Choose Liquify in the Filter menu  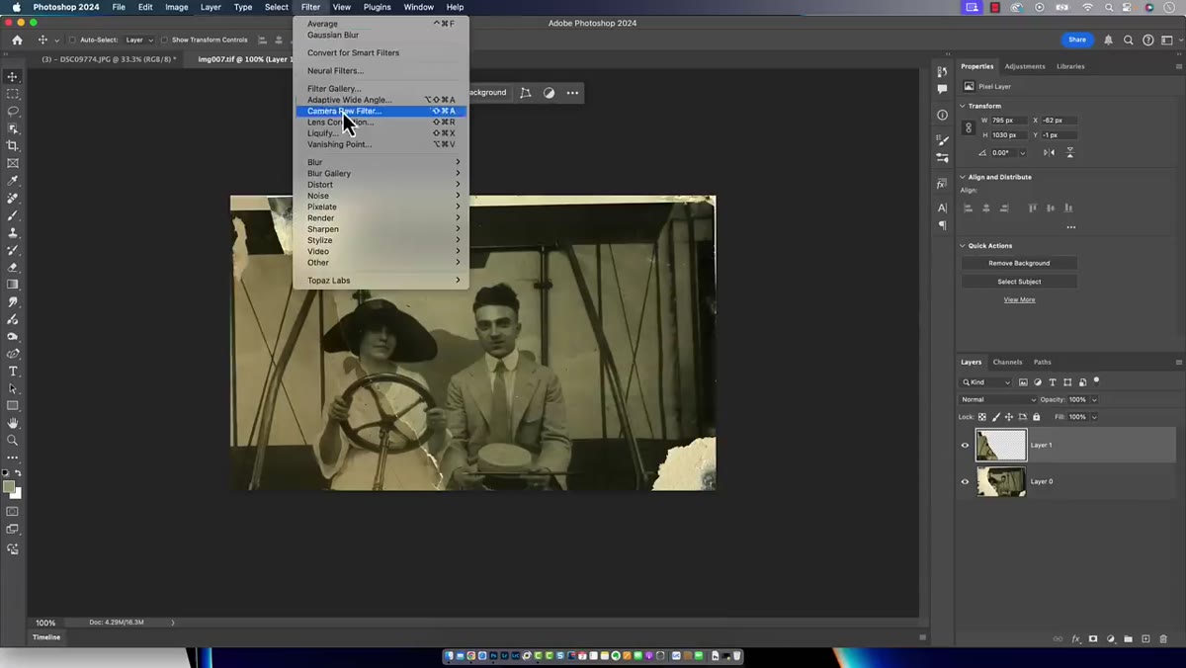click(x=381, y=133)
